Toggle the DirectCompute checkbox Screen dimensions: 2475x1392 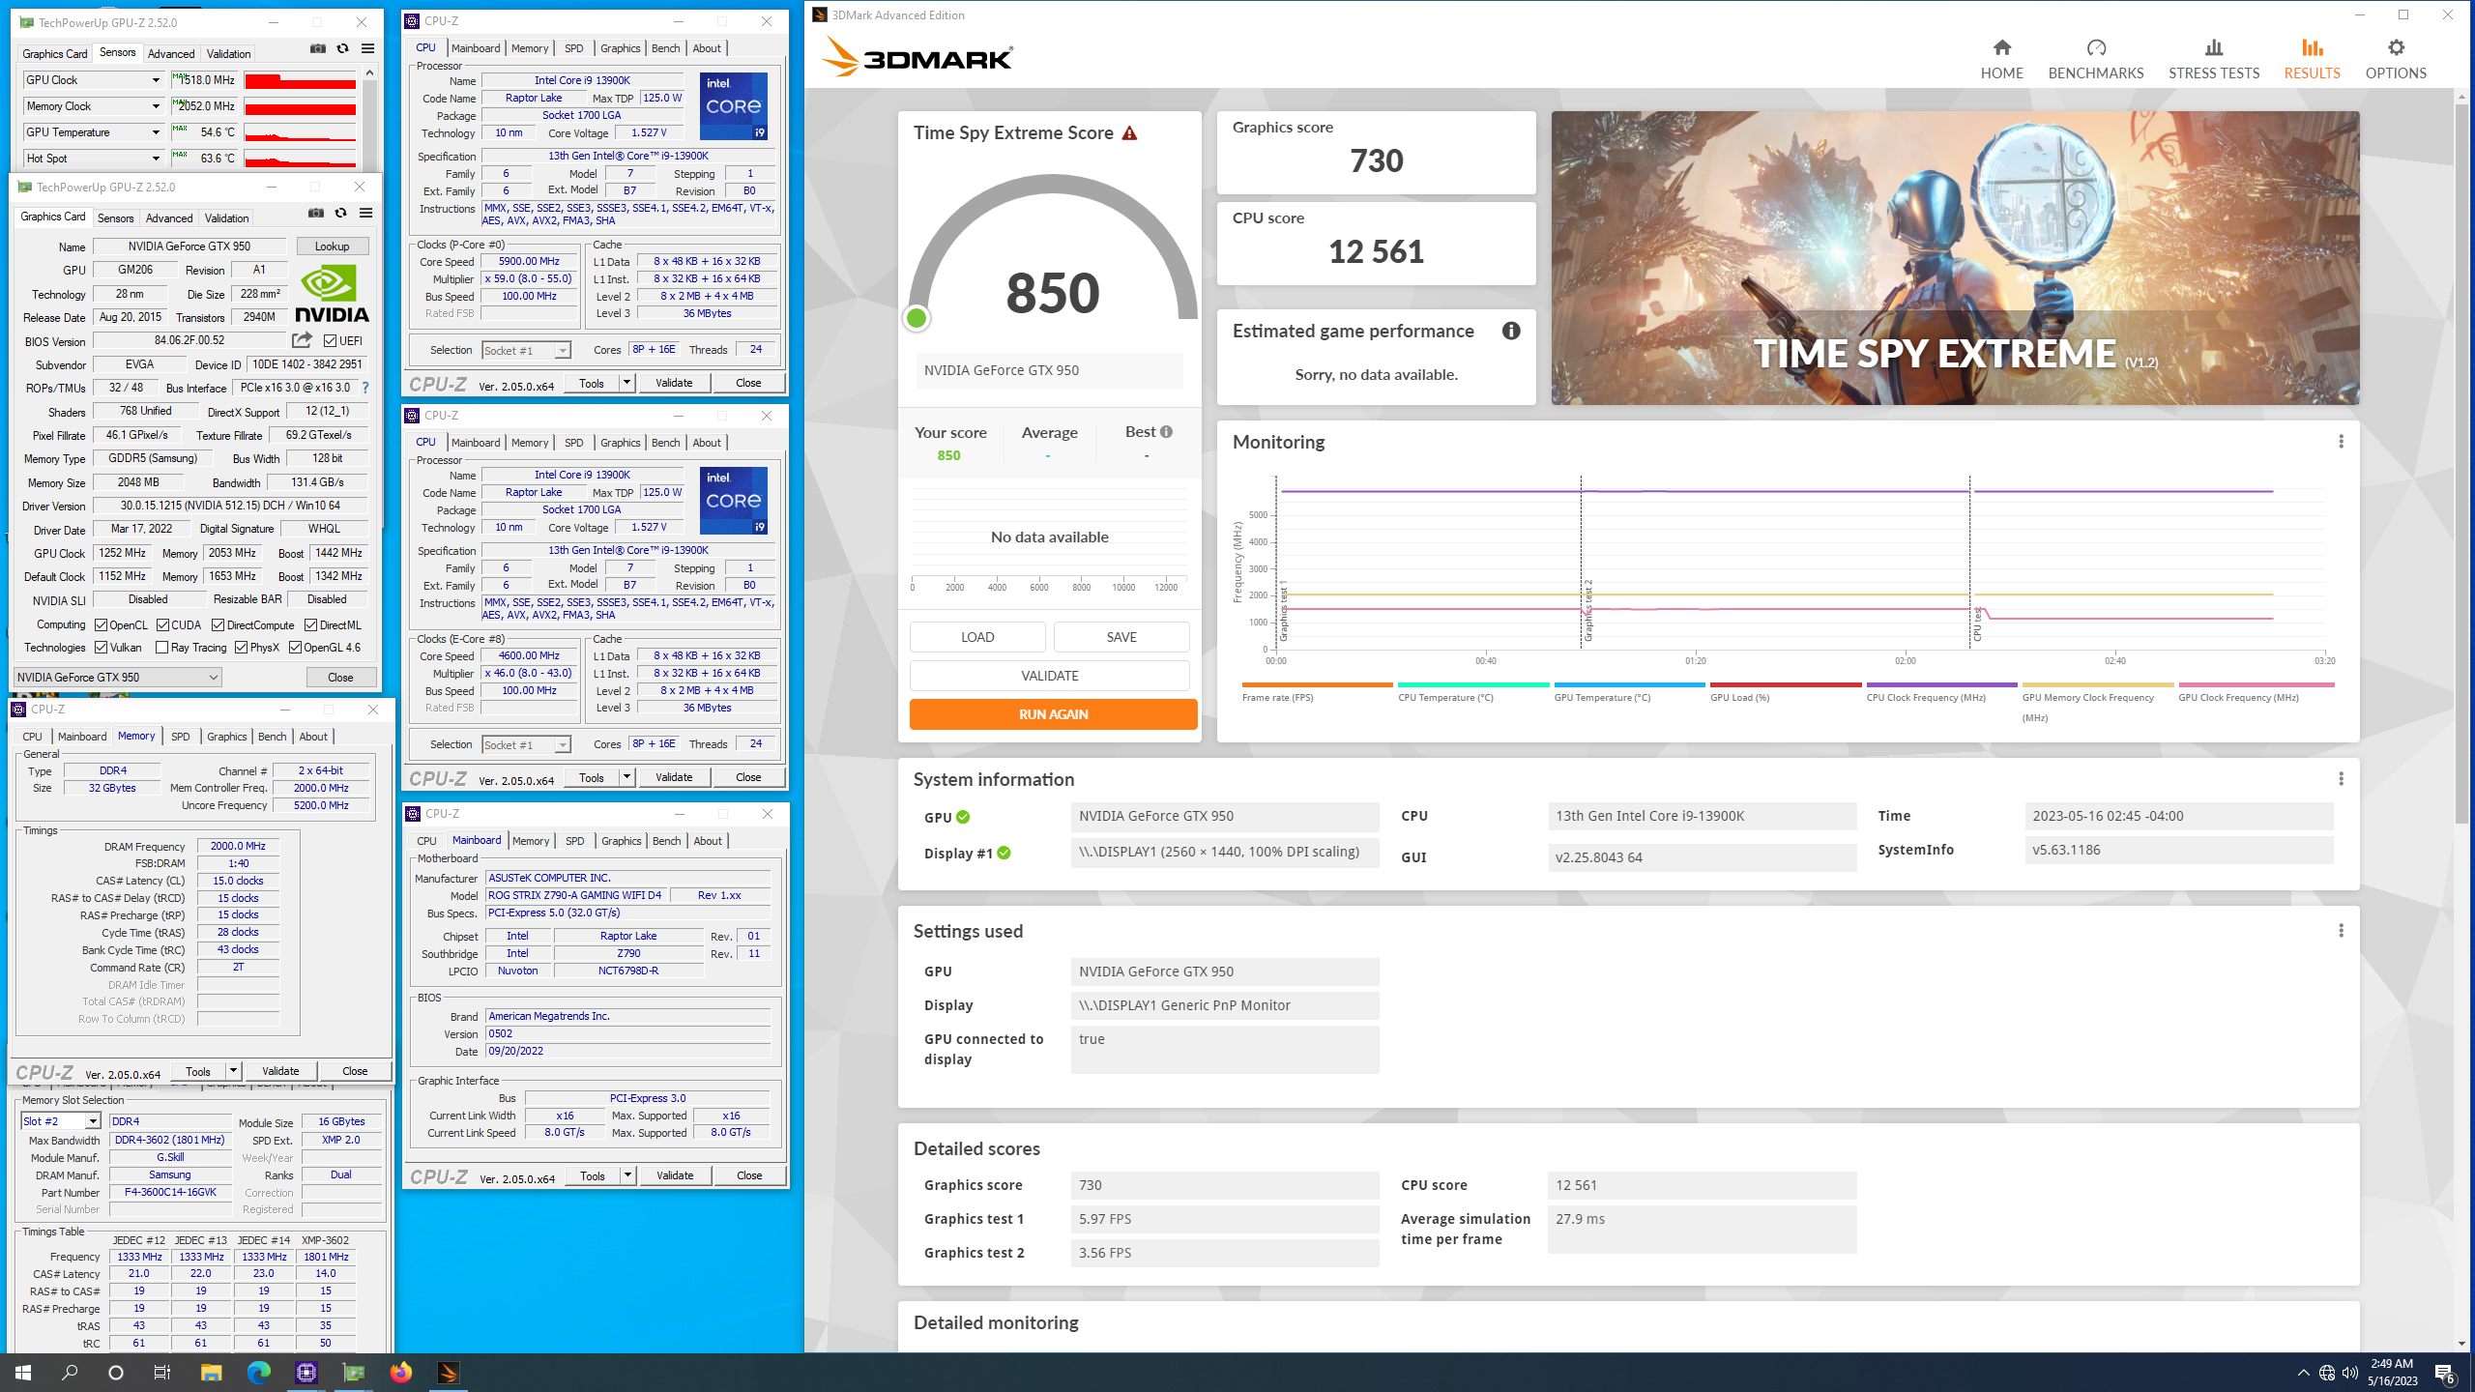tap(218, 625)
